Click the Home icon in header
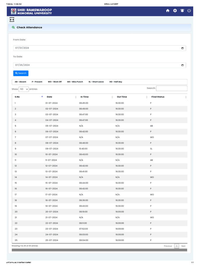200x267 pixels. pyautogui.click(x=168, y=10)
